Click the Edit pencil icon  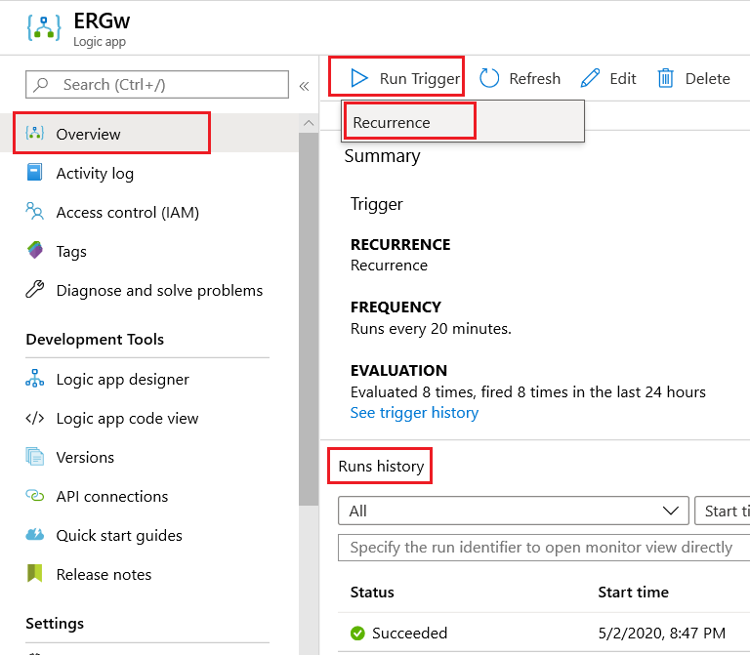click(590, 78)
